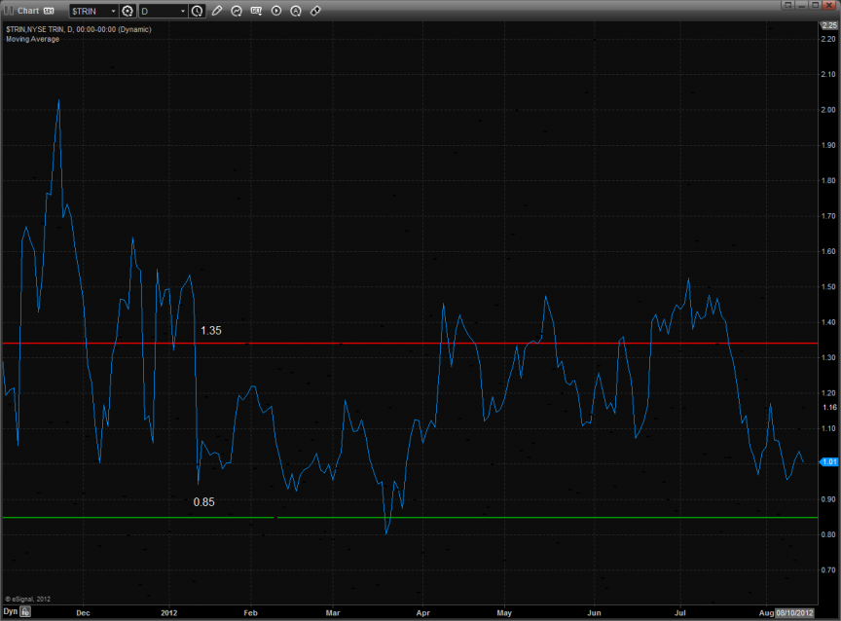
Task: Click the small icon next to Dyn
Action: pos(26,612)
